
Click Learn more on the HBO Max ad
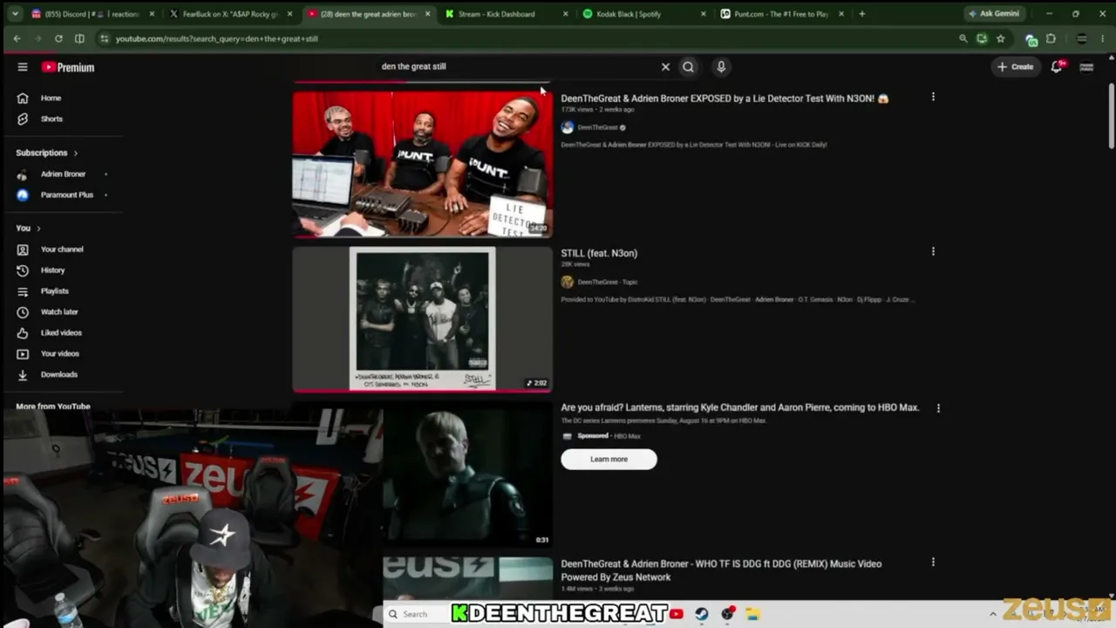pos(609,459)
